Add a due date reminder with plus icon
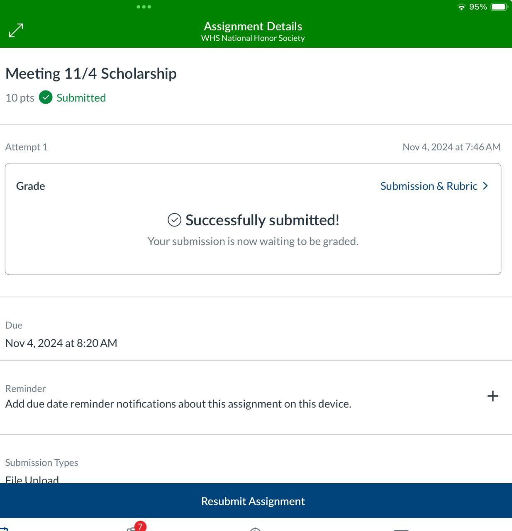Image resolution: width=512 pixels, height=531 pixels. click(492, 396)
